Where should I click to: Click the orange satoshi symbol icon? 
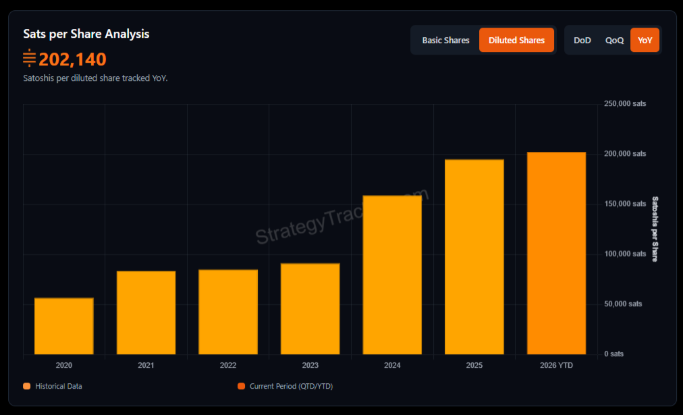29,59
